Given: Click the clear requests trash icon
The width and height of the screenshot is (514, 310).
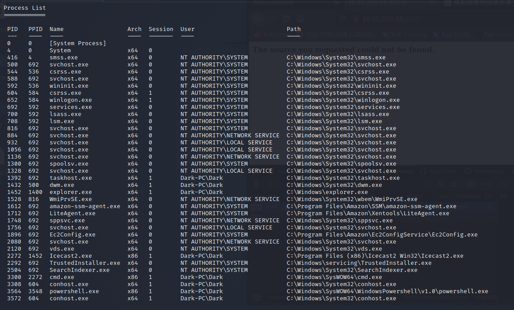Looking at the screenshot, I should point(257,184).
